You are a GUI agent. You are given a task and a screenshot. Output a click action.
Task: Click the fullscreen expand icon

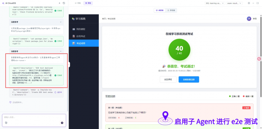(x=258, y=3)
